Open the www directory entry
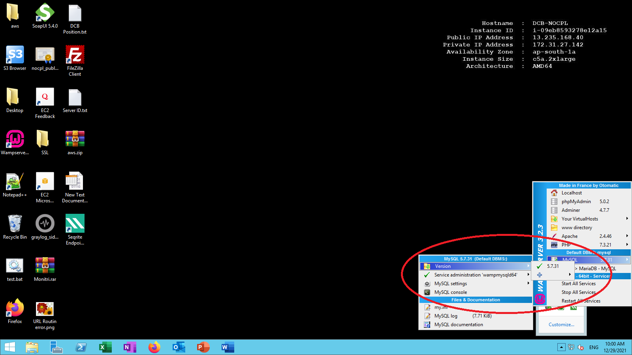The width and height of the screenshot is (632, 355). click(x=589, y=228)
